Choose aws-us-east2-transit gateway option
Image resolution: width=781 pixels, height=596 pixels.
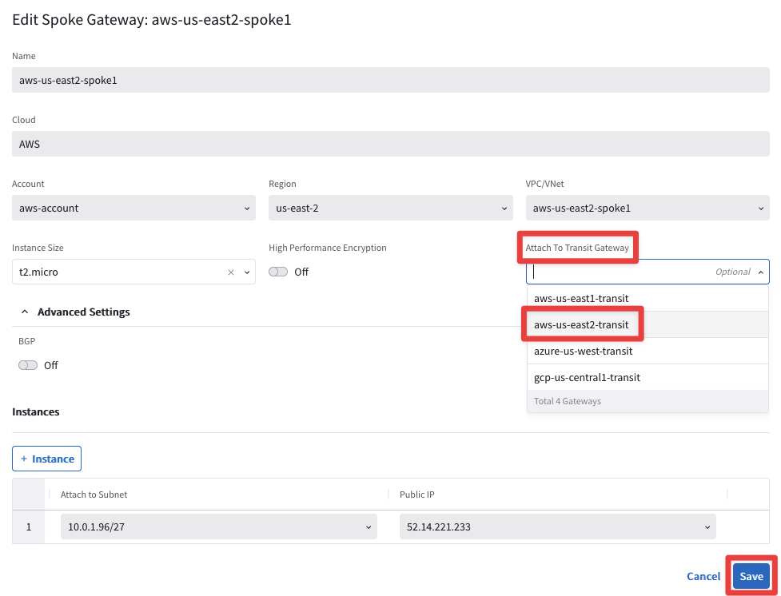581,325
